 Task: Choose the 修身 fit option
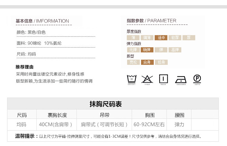pos(161,62)
